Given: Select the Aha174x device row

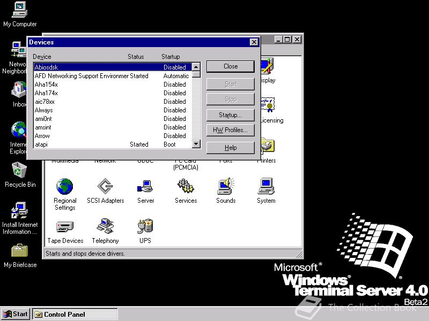Looking at the screenshot, I should pos(113,93).
